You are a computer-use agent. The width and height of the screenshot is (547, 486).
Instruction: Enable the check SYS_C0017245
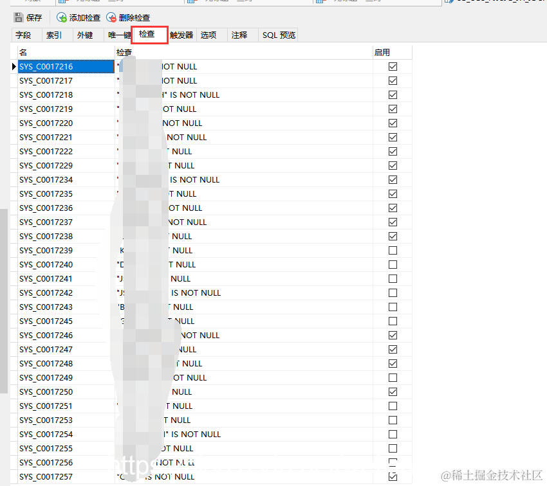pyautogui.click(x=393, y=321)
